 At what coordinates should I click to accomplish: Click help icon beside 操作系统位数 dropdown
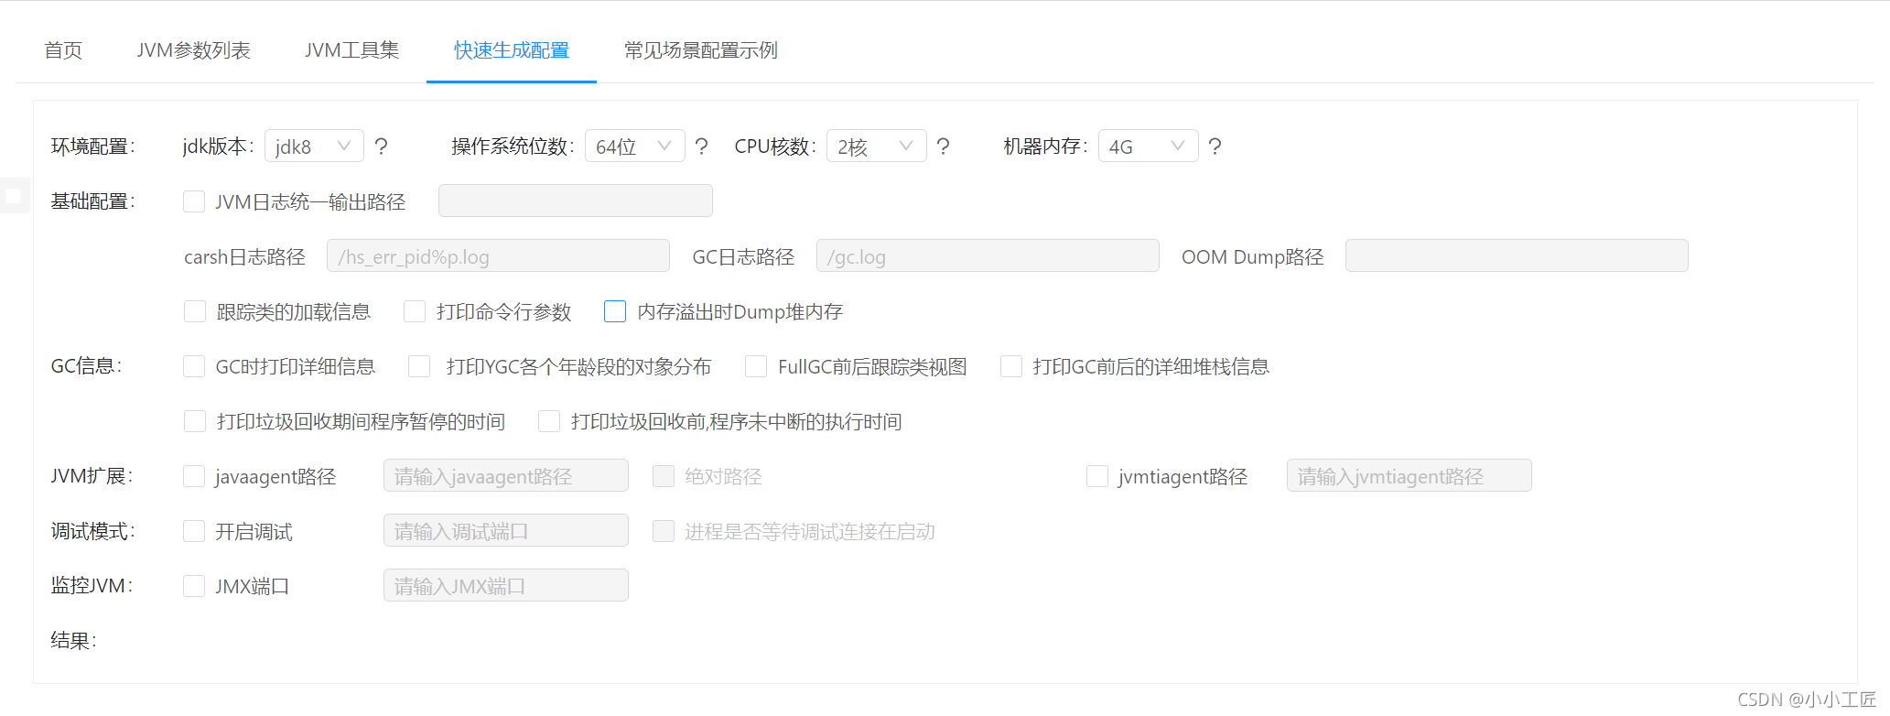[702, 146]
